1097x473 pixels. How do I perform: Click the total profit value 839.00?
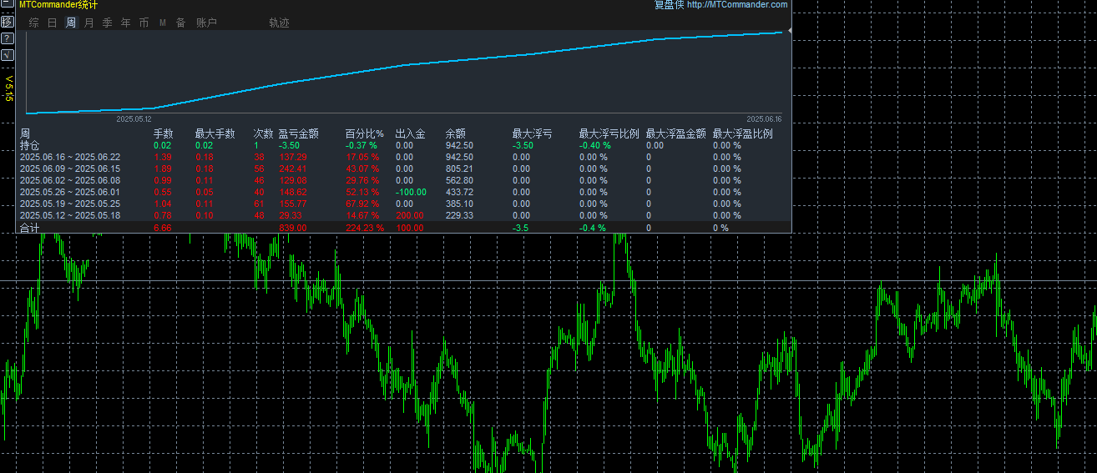(292, 228)
